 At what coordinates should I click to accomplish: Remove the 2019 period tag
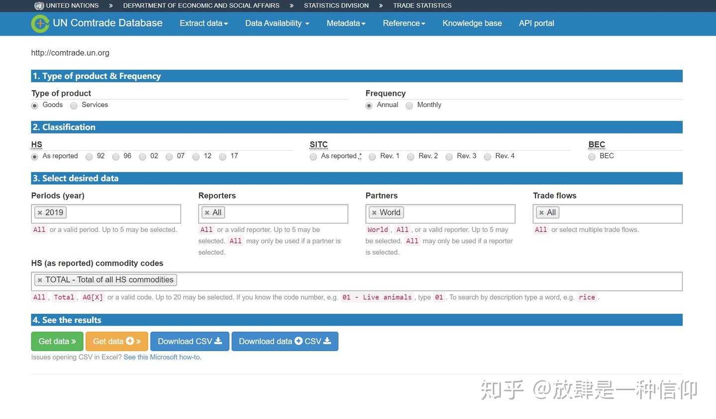40,212
